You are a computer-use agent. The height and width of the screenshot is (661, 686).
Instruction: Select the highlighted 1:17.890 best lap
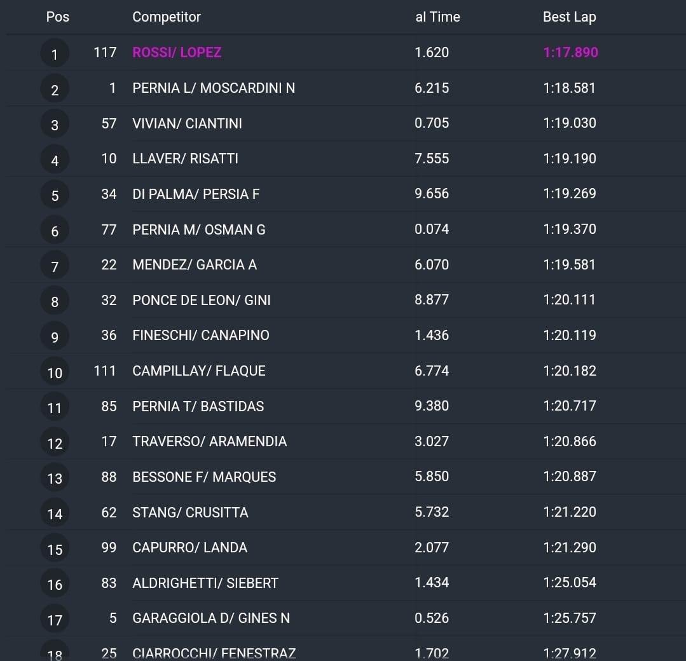[570, 52]
